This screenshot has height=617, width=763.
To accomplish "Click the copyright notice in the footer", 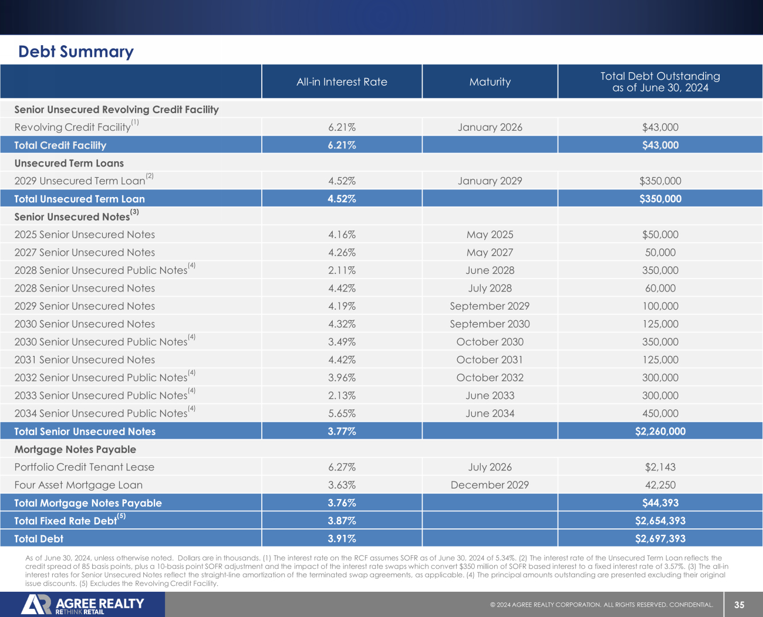I will coord(601,605).
